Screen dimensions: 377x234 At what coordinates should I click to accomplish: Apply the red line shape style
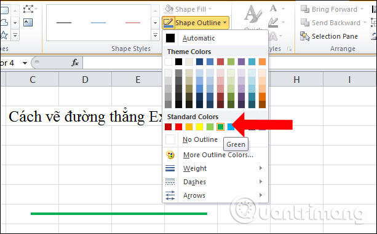[x=133, y=23]
